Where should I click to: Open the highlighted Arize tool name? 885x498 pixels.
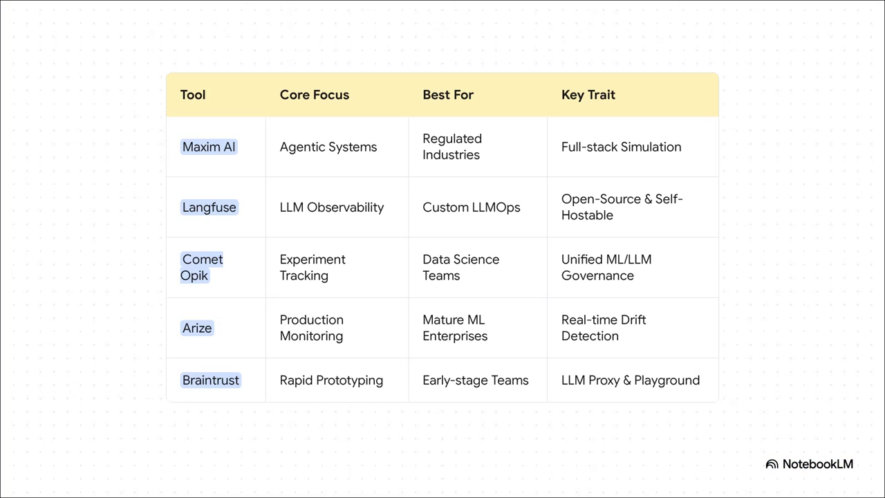(x=197, y=328)
